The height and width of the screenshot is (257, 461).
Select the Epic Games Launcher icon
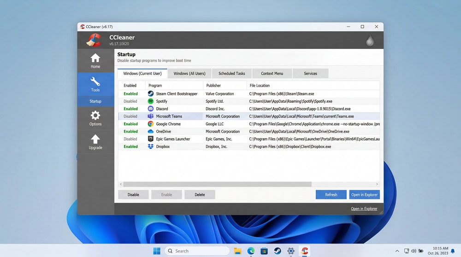tap(151, 139)
